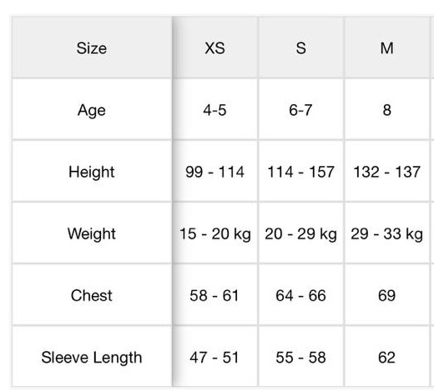
Task: Click the 99 - 114 height cell
Action: point(214,172)
